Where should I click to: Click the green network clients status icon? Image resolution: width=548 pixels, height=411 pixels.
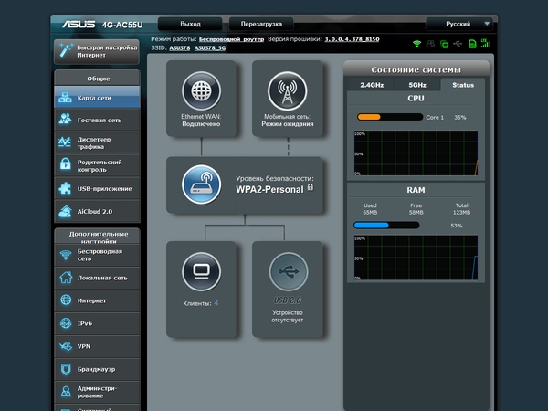click(444, 44)
